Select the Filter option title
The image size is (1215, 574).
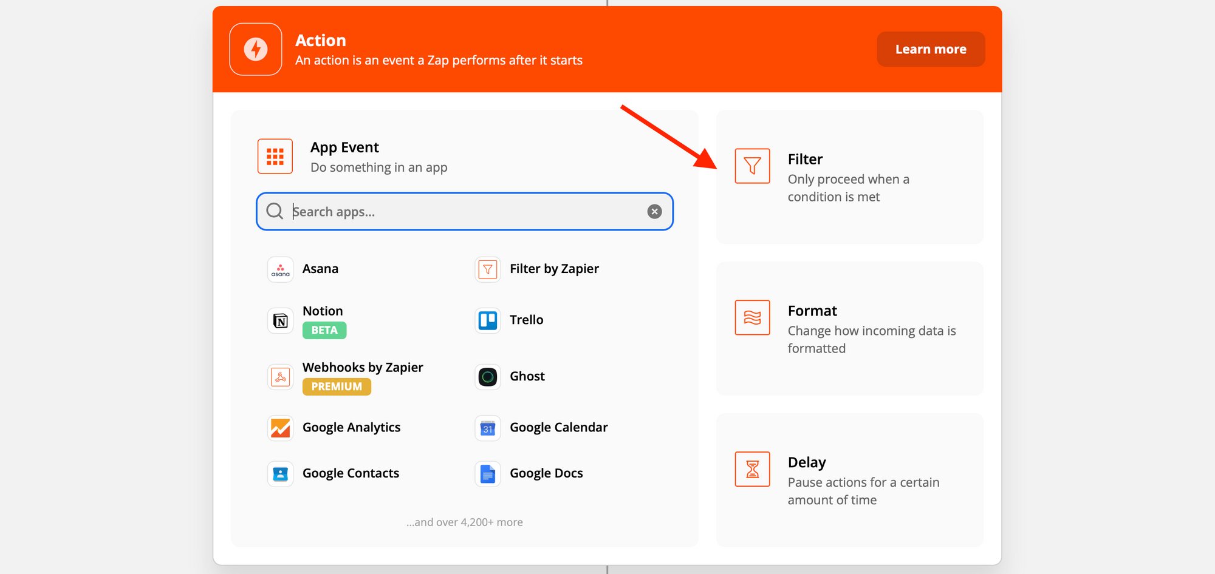click(x=805, y=160)
